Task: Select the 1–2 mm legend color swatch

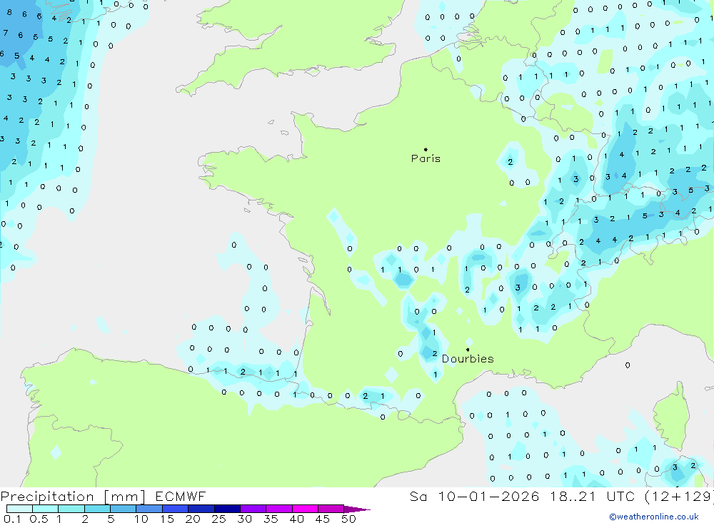Action: pyautogui.click(x=71, y=509)
